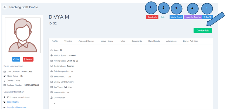Click the job type value full_time
226x111 pixels.
[68, 87]
